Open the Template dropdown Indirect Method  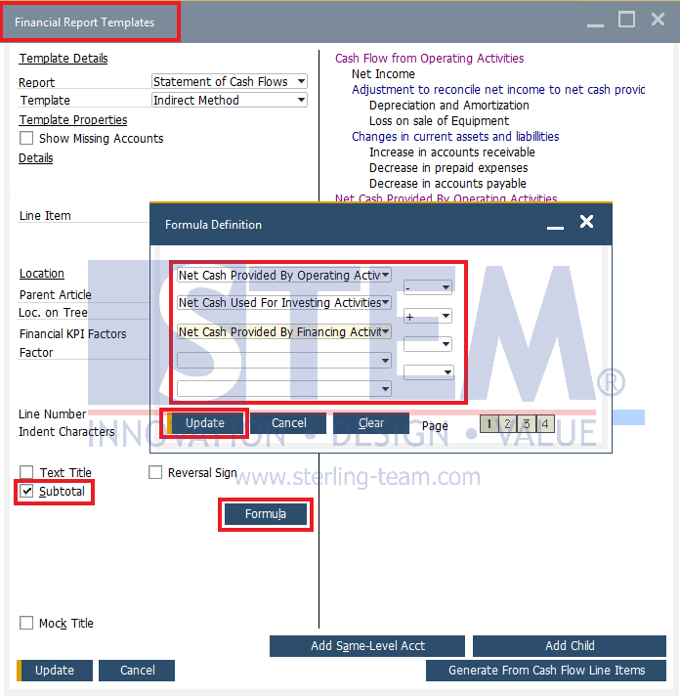230,101
